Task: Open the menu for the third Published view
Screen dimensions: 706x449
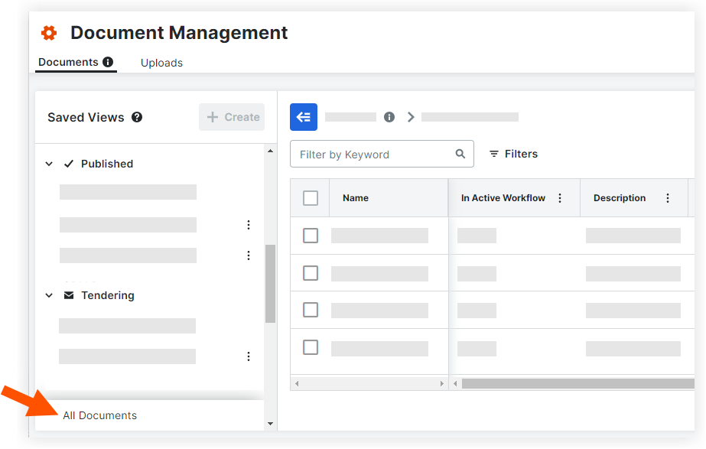Action: [249, 255]
